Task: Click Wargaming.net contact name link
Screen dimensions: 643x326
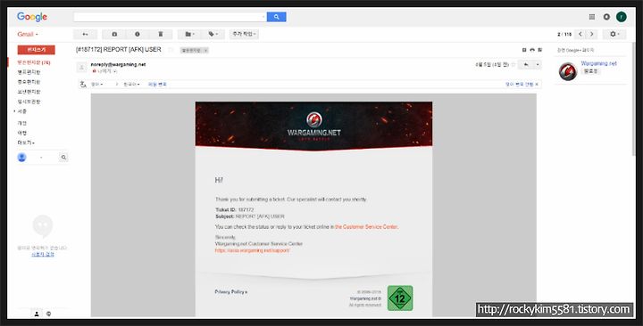Action: click(598, 63)
